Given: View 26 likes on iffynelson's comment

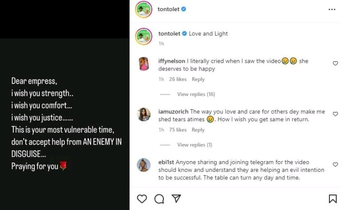Looking at the screenshot, I should 178,79.
